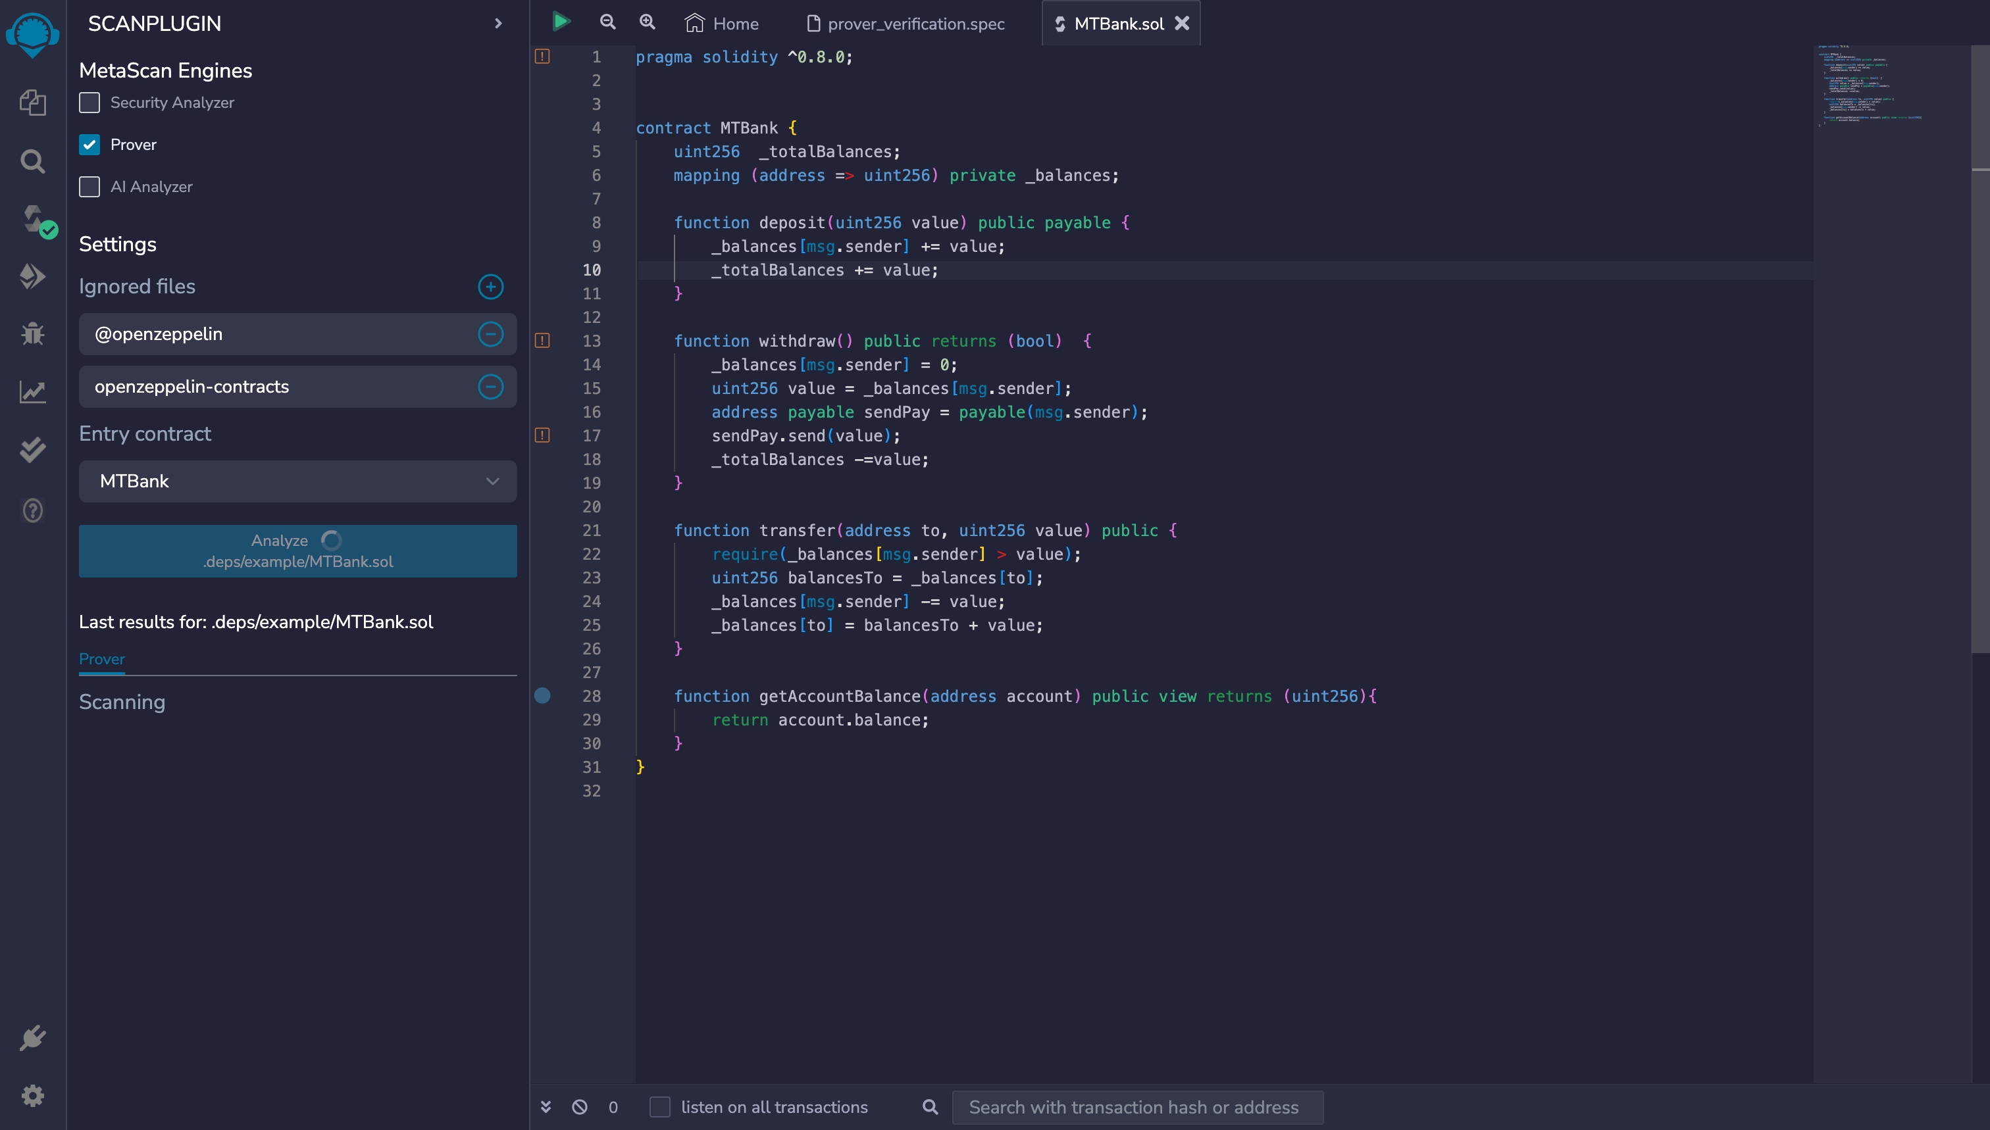Screen dimensions: 1990x1130
Task: Click the 'function withdraw()' code line
Action: pos(883,341)
